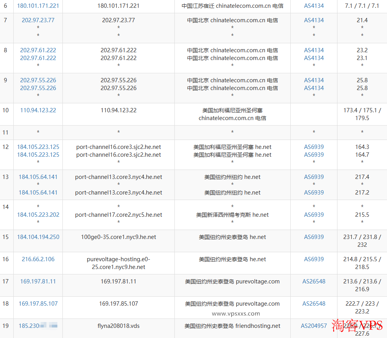Image resolution: width=387 pixels, height=338 pixels.
Task: Click location 美国新泽西州锡考克斯 he.net
Action: [232, 215]
